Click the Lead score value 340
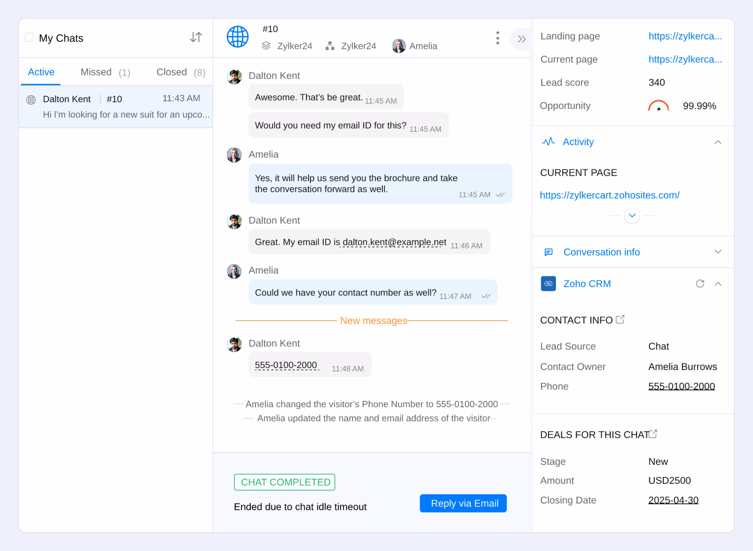The image size is (753, 551). [x=656, y=82]
